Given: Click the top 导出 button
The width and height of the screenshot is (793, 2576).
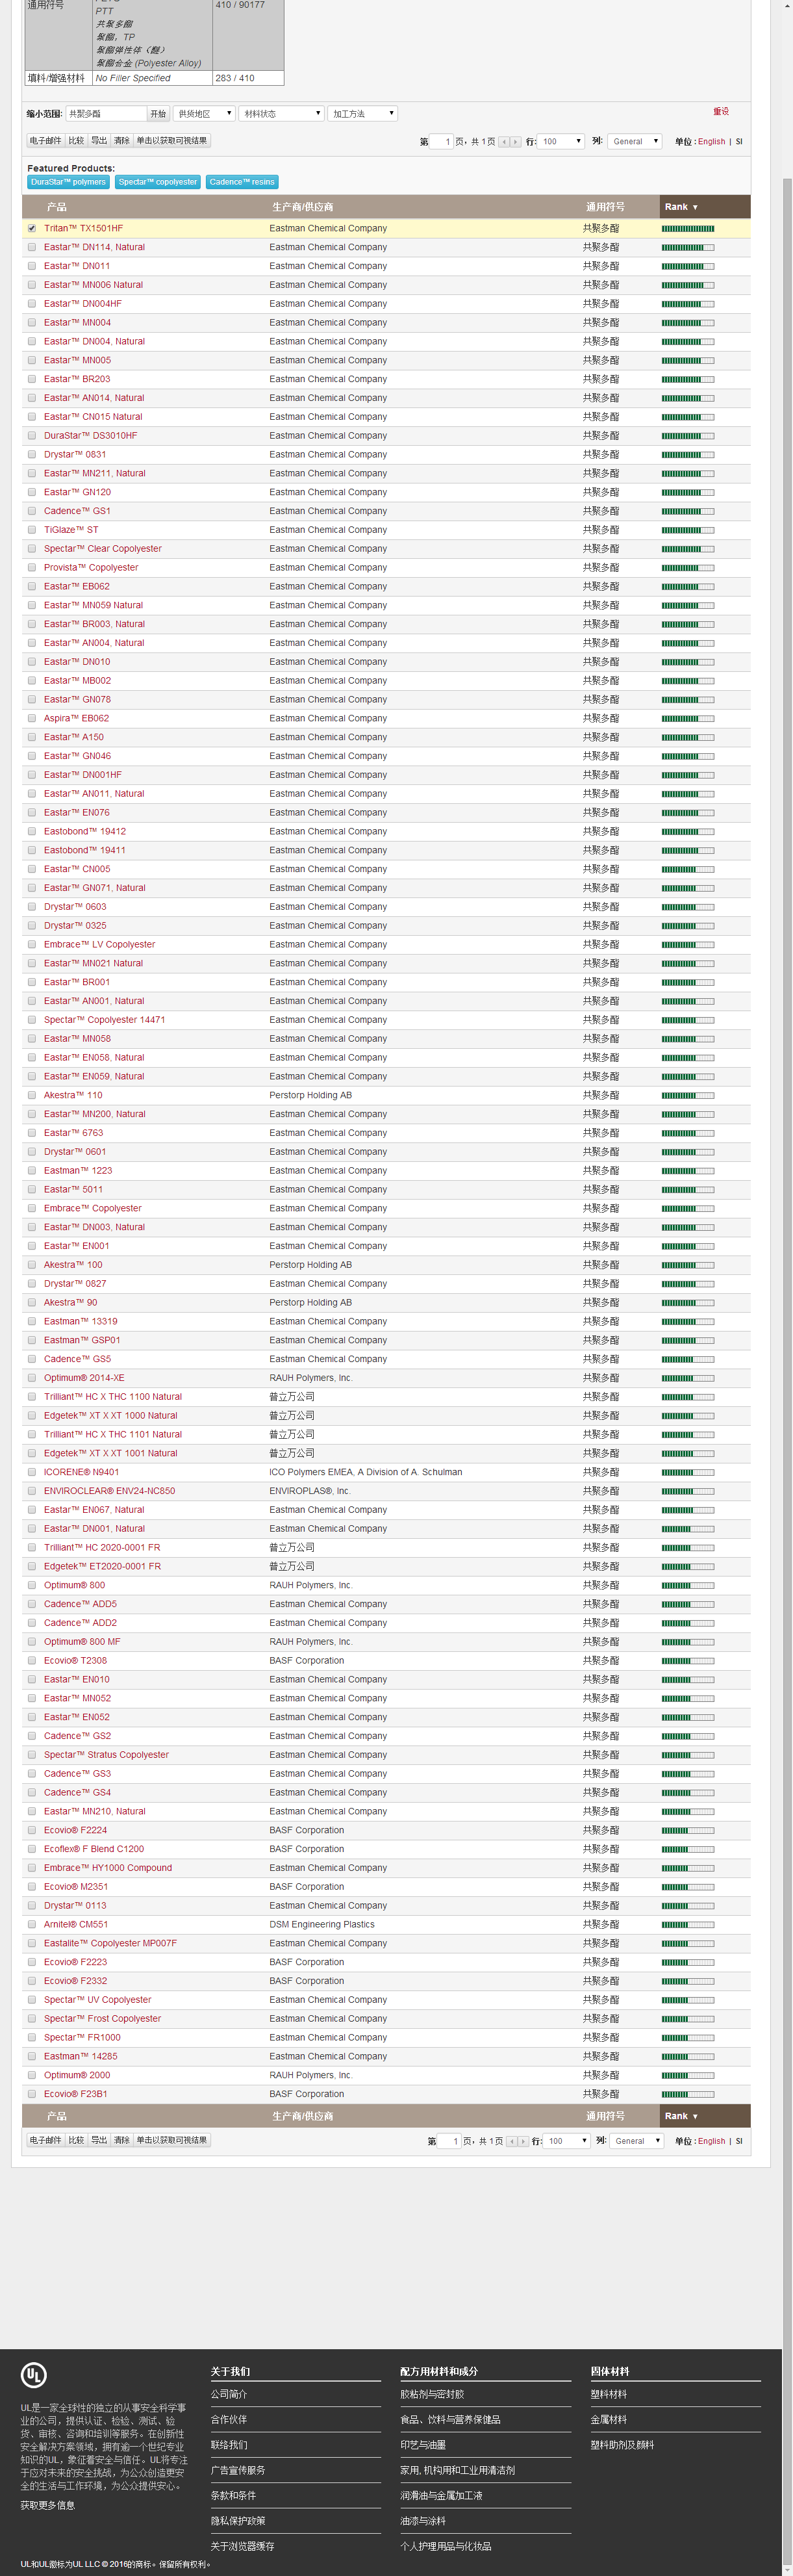Looking at the screenshot, I should point(99,141).
